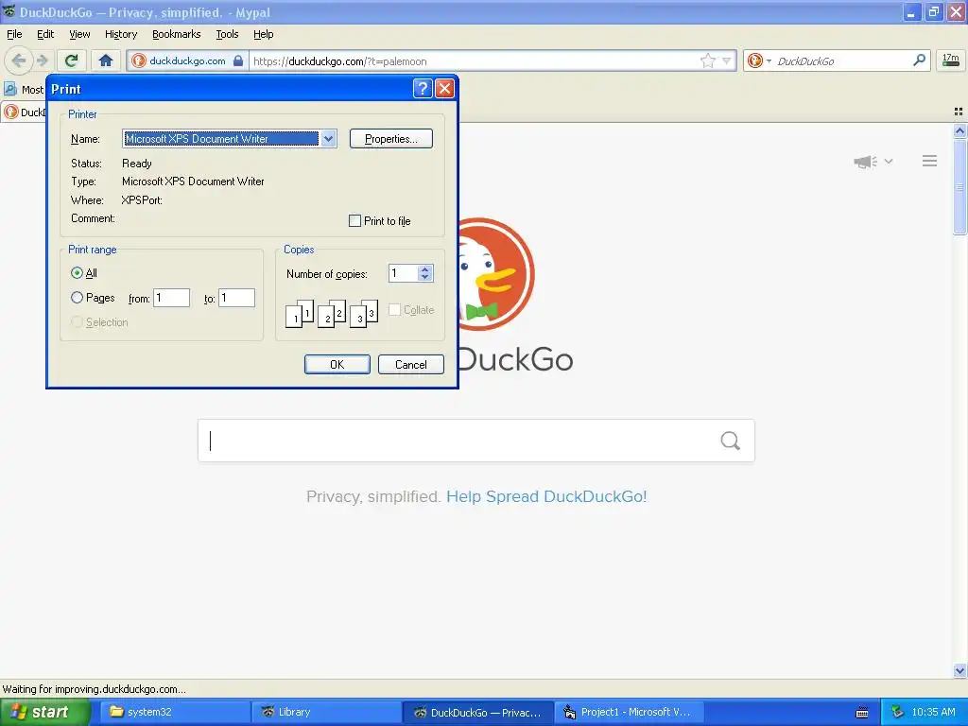Follow the Help Spread DuckDuckGo! link
The width and height of the screenshot is (968, 726).
click(546, 496)
